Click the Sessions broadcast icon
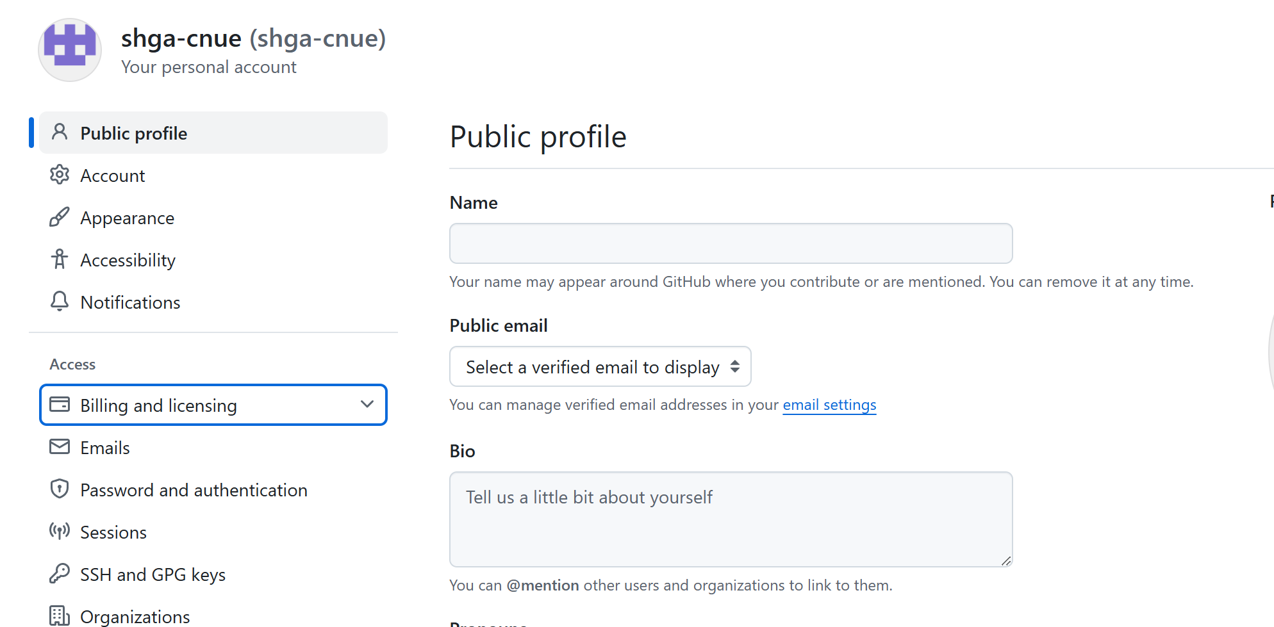This screenshot has height=627, width=1274. [60, 531]
